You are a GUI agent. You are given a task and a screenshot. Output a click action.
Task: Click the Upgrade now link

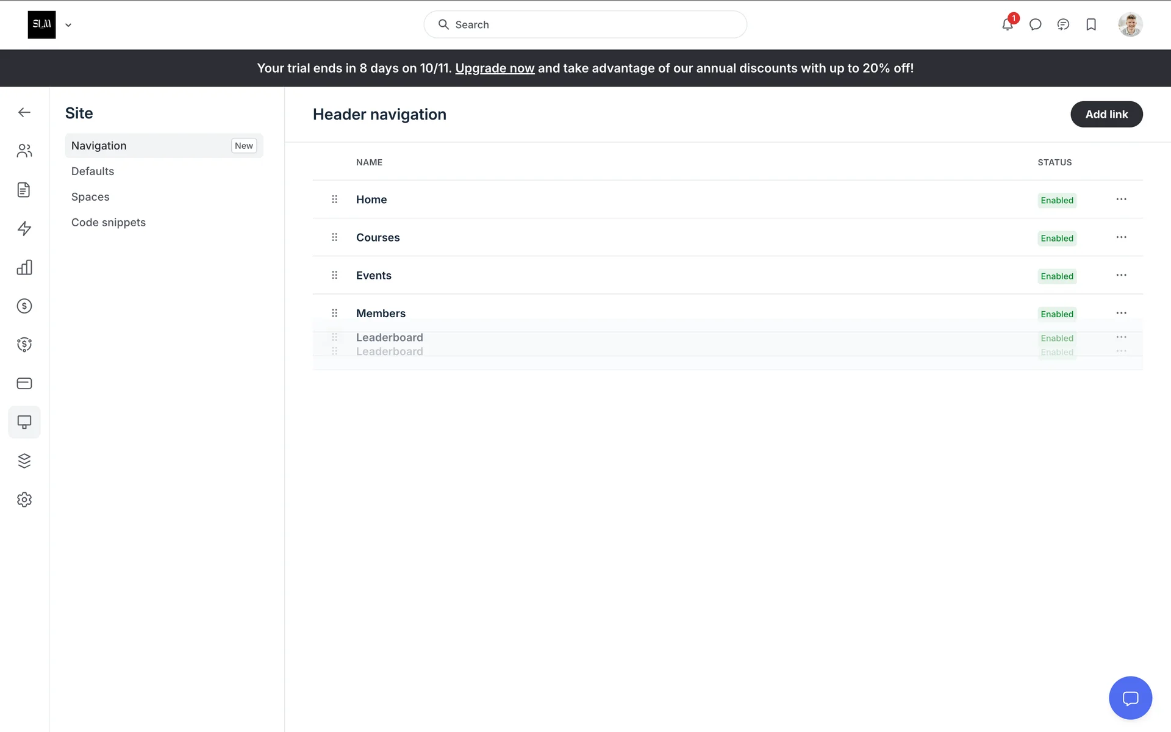pyautogui.click(x=495, y=68)
